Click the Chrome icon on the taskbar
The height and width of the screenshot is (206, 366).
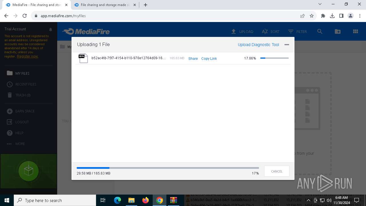pyautogui.click(x=160, y=200)
